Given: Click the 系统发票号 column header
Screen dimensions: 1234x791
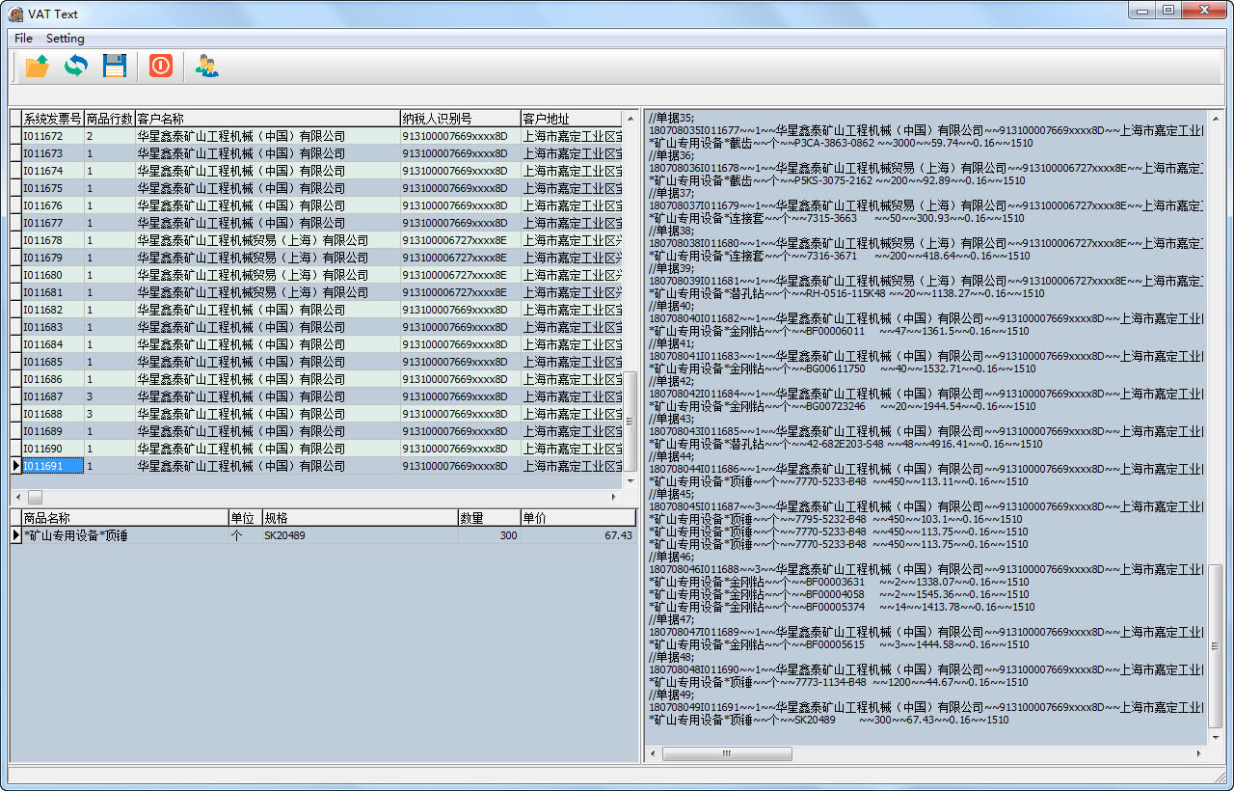Looking at the screenshot, I should tap(52, 119).
